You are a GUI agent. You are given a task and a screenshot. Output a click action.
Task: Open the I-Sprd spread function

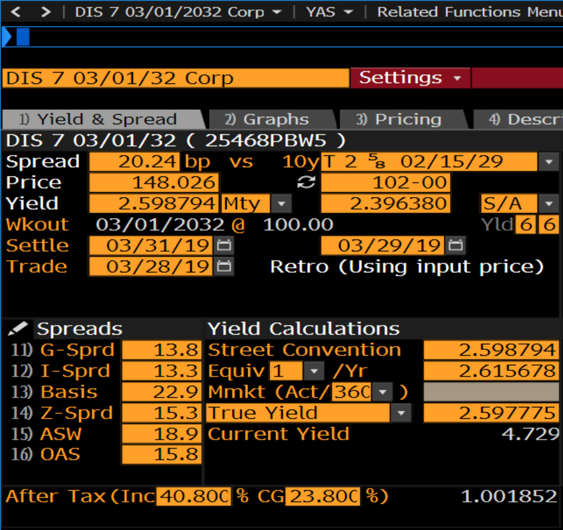coord(61,371)
